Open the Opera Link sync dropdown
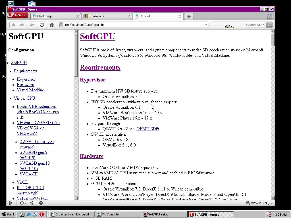 click(x=23, y=203)
